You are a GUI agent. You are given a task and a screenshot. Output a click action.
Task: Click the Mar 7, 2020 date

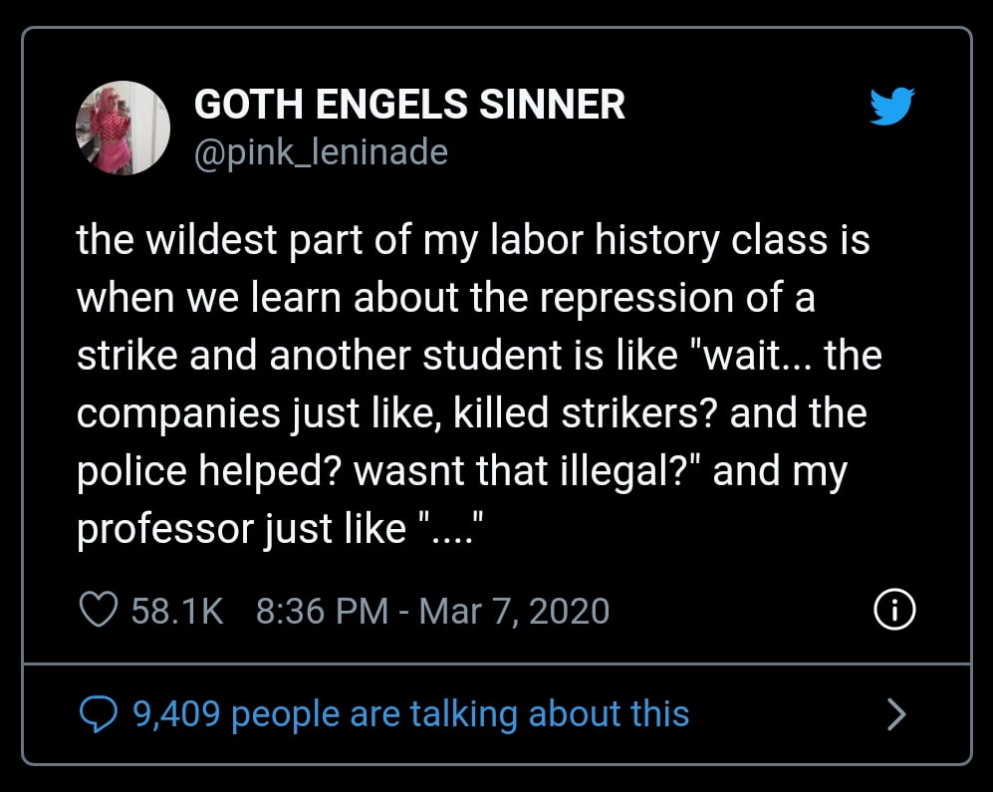coord(514,610)
